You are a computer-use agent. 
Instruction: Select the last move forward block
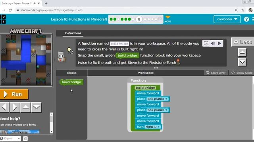tap(148, 121)
